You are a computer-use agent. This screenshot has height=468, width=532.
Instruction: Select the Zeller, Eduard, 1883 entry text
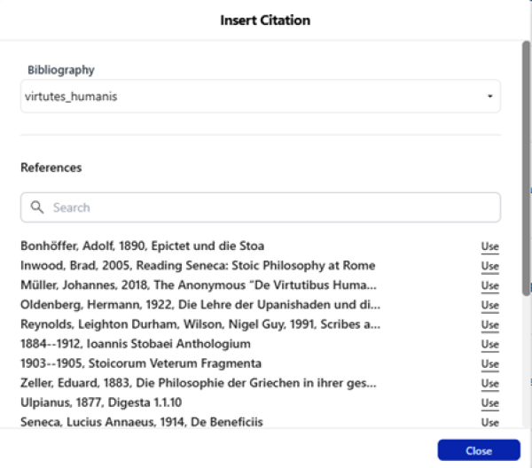pos(197,383)
